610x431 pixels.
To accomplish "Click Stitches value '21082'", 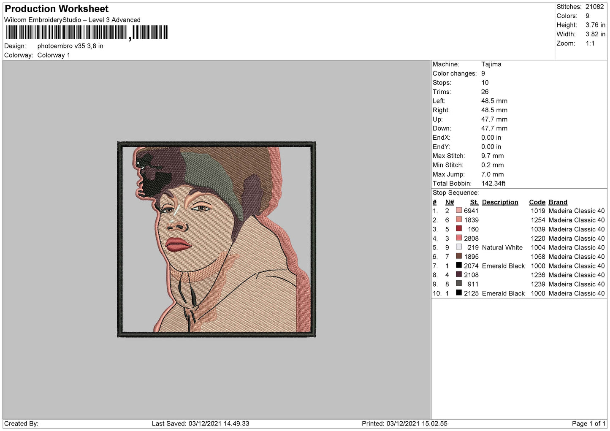I will [594, 7].
